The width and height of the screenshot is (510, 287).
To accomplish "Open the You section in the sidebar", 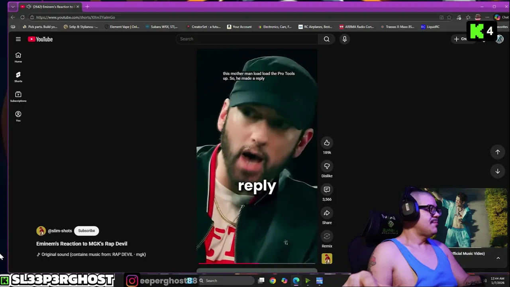I will [18, 116].
